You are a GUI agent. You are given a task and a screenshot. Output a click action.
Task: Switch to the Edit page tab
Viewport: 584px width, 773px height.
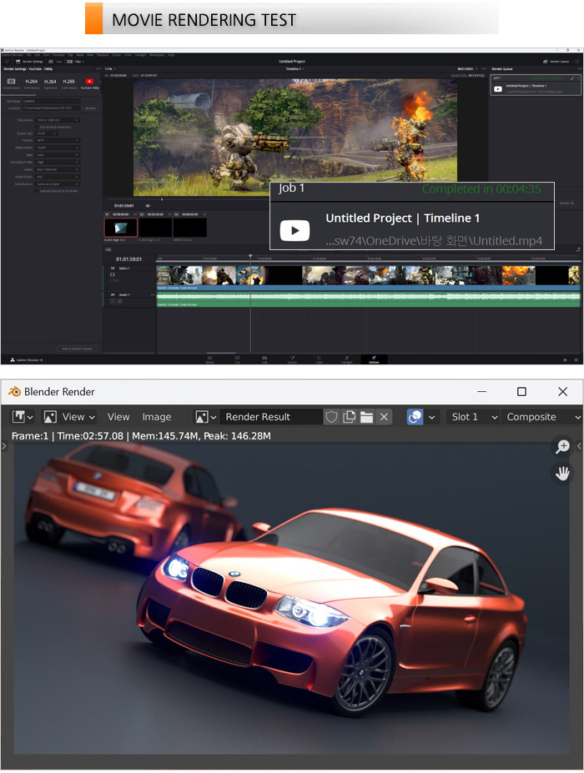[x=264, y=359]
